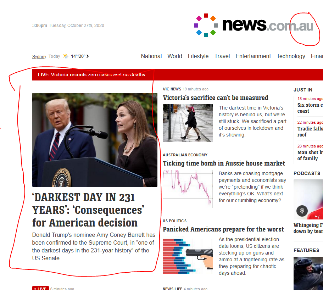Open the Lifestyle menu section
The image size is (323, 290).
198,56
